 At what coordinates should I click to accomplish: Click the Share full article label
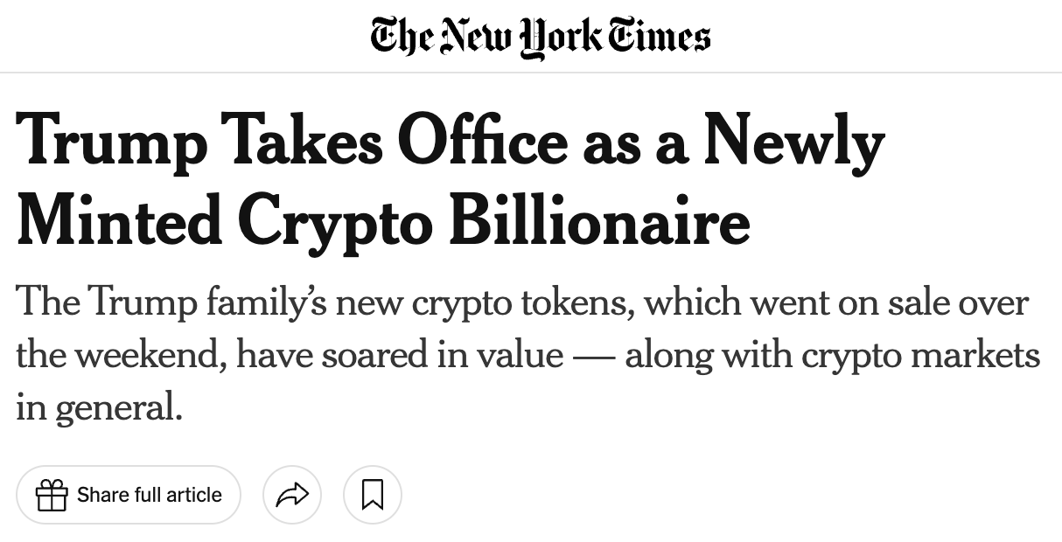click(x=150, y=495)
